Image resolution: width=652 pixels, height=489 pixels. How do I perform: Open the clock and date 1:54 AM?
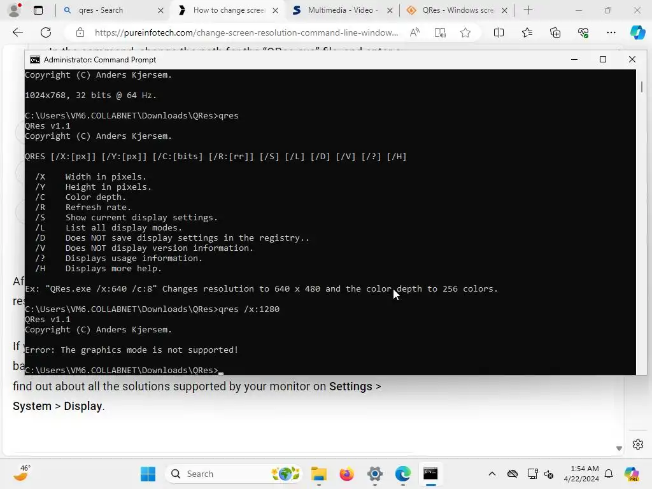(581, 474)
